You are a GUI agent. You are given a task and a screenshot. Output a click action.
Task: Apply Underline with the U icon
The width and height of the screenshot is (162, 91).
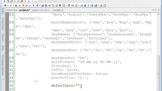coord(16,6)
